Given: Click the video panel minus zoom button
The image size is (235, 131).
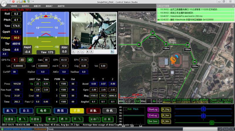Looking at the screenshot, I should pyautogui.click(x=83, y=52).
